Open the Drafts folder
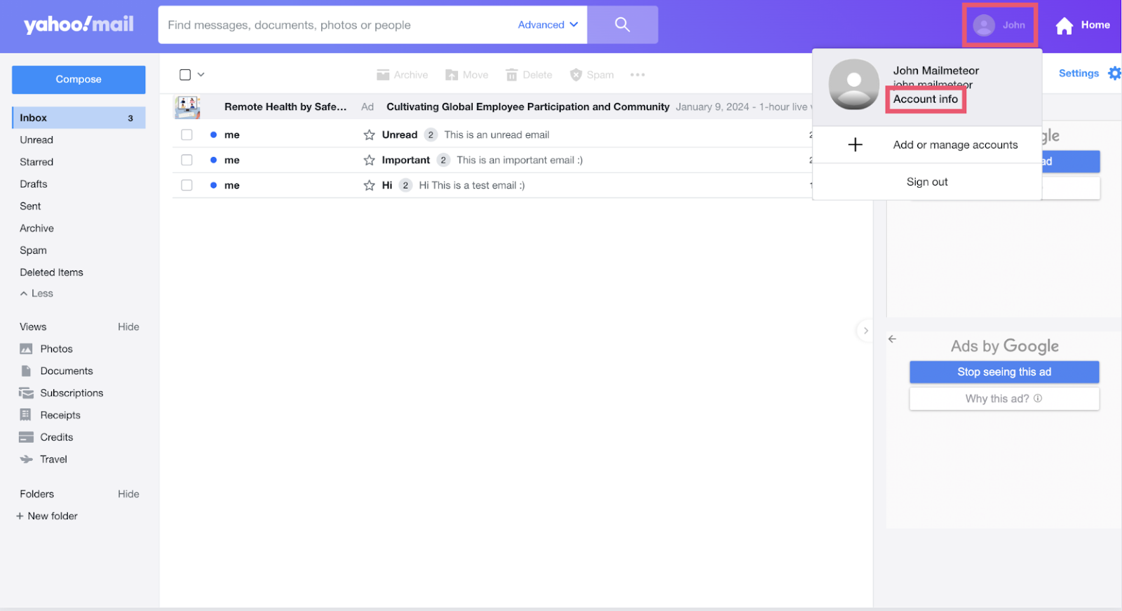This screenshot has width=1122, height=611. pyautogui.click(x=34, y=184)
